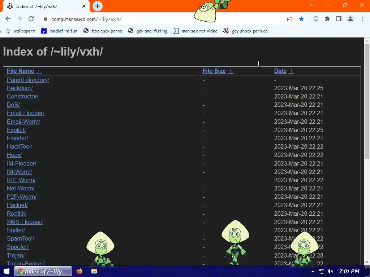The height and width of the screenshot is (277, 370).
Task: Open the mediafire fun bookmark
Action: (59, 31)
